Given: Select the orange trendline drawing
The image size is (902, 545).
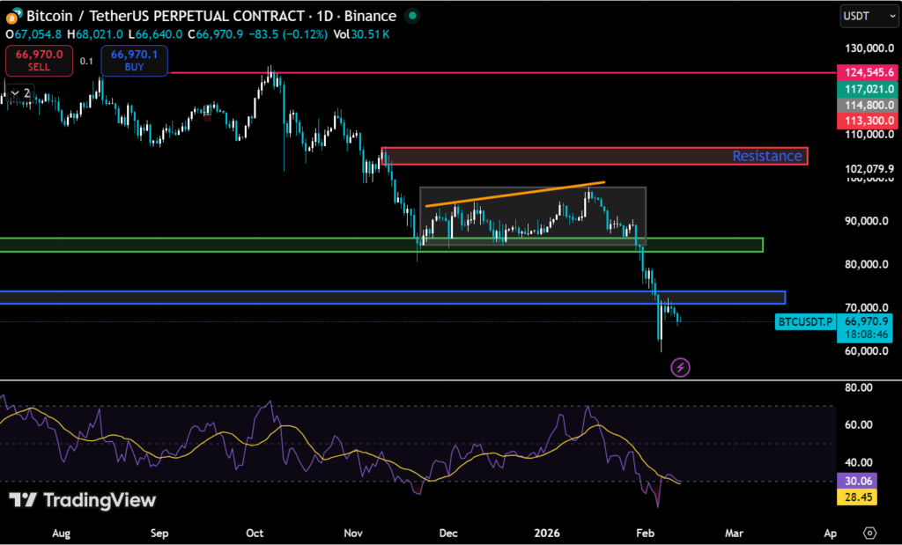Looking at the screenshot, I should tap(515, 195).
